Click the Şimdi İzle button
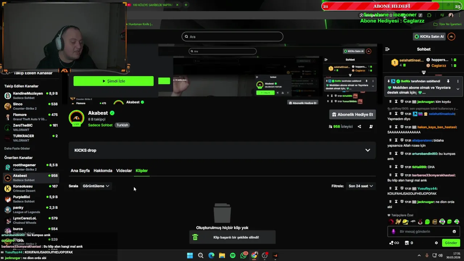 point(113,81)
